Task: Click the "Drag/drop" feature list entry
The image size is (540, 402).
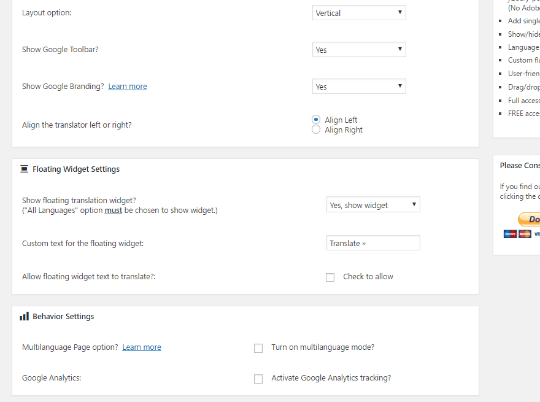Action: pyautogui.click(x=523, y=87)
